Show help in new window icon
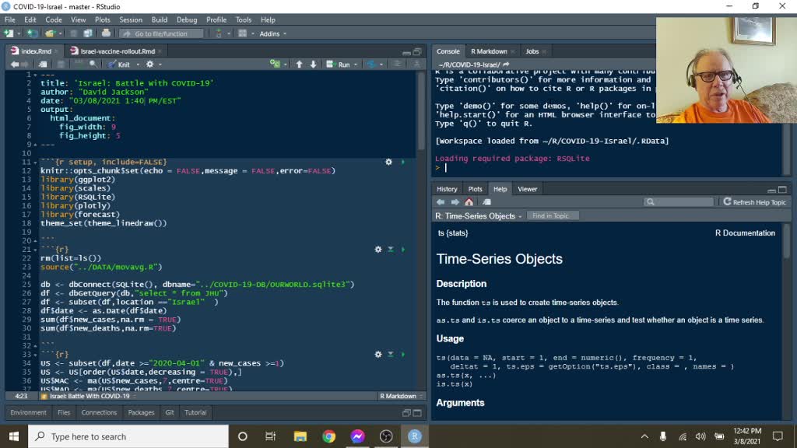This screenshot has height=448, width=797. (486, 202)
